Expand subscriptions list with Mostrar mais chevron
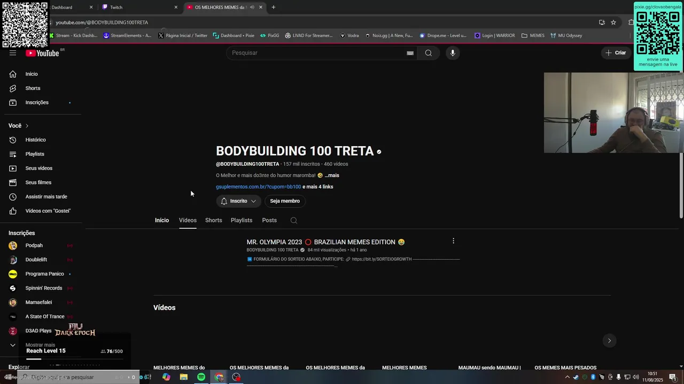The height and width of the screenshot is (384, 684). 13,345
